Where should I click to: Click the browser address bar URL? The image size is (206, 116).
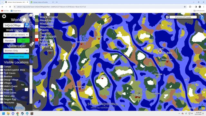tap(51, 7)
